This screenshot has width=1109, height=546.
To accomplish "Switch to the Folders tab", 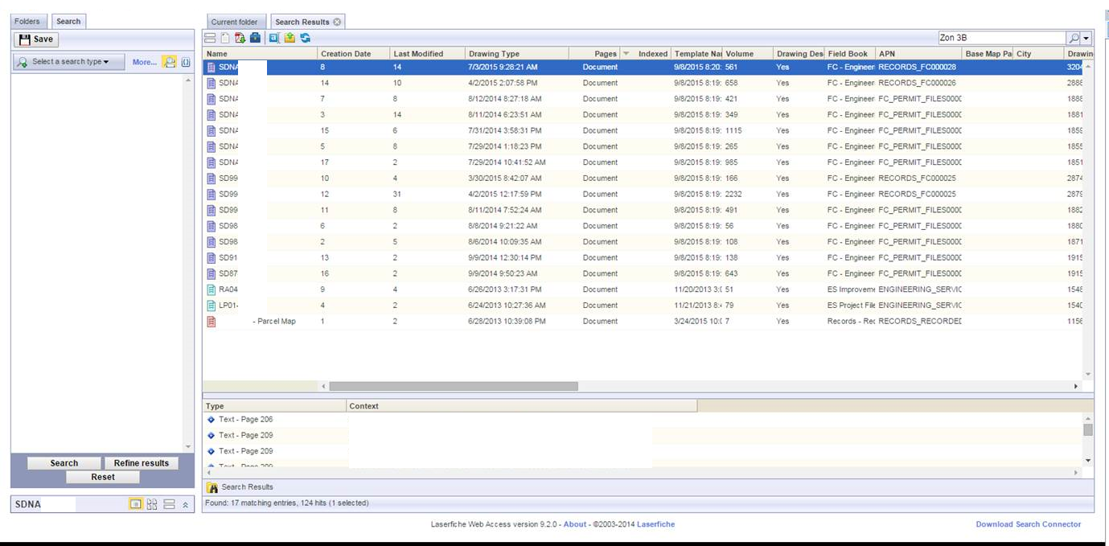I will [27, 22].
